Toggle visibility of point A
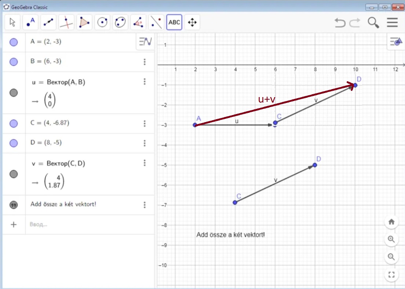Screen dimensions: 405x289 tap(14, 42)
